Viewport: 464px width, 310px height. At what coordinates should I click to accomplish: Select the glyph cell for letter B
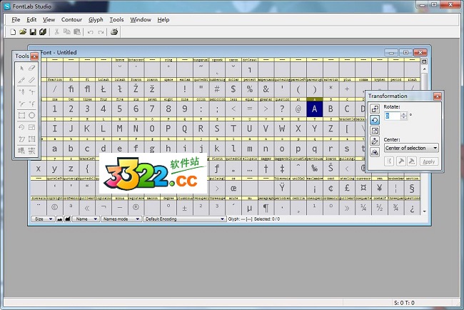pyautogui.click(x=331, y=109)
